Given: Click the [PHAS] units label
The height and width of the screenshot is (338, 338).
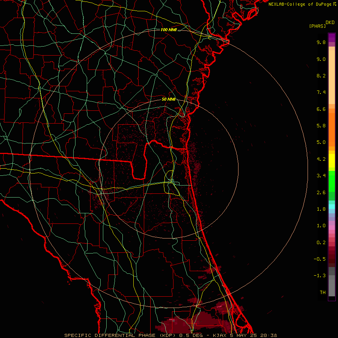Looking at the screenshot, I should click(317, 26).
